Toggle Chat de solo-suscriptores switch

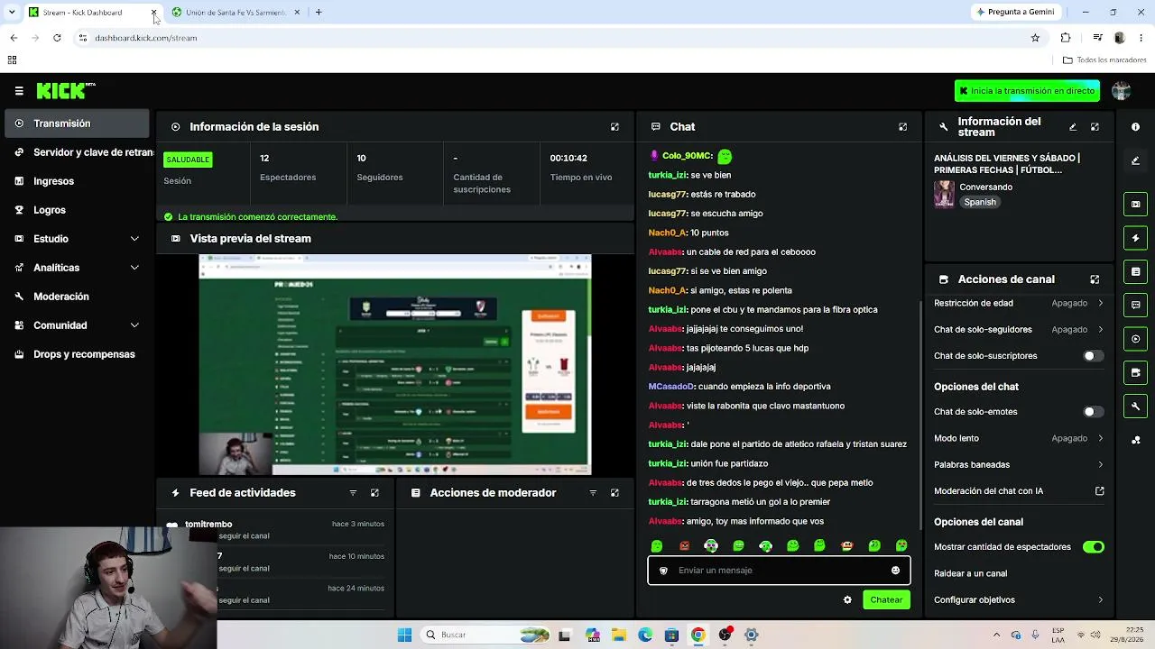1093,356
